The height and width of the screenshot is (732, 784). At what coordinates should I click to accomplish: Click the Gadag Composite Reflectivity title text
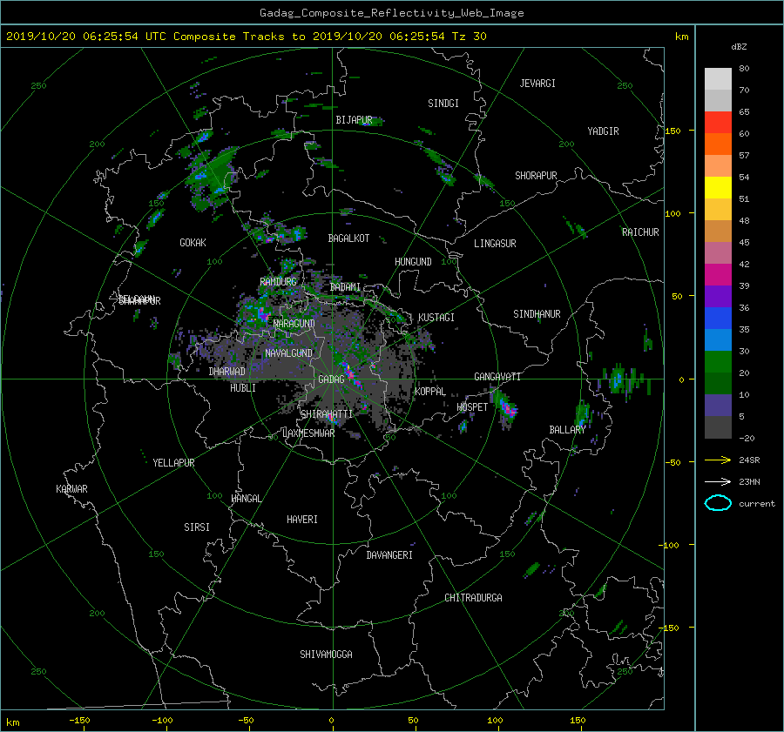pyautogui.click(x=391, y=13)
